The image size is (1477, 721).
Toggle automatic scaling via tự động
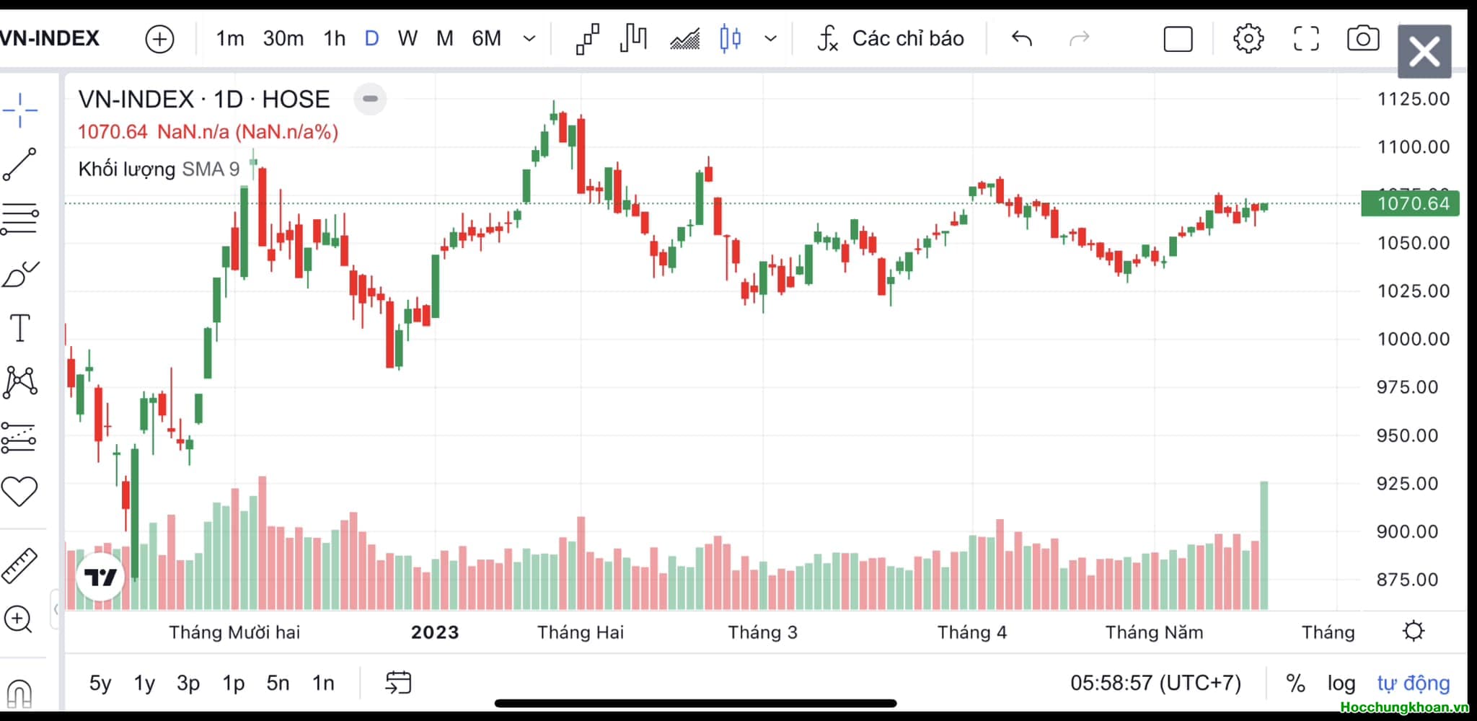click(1414, 682)
